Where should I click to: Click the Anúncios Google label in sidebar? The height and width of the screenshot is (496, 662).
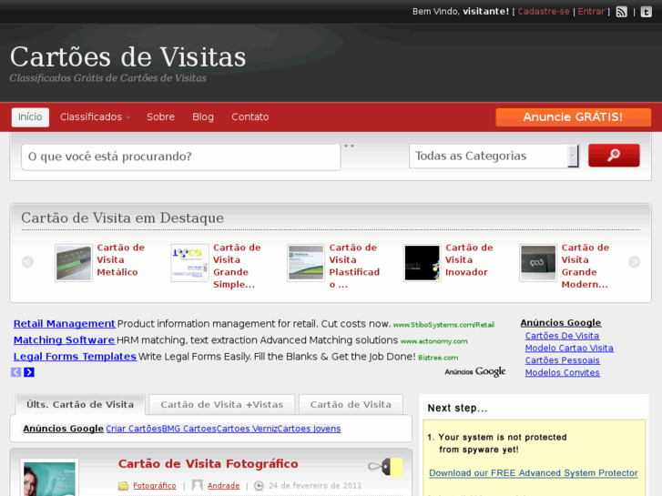(561, 322)
